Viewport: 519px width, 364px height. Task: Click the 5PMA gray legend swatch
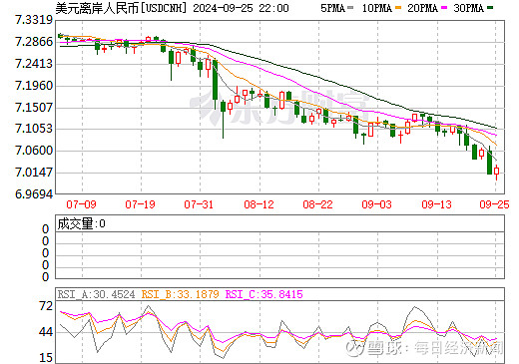(350, 8)
